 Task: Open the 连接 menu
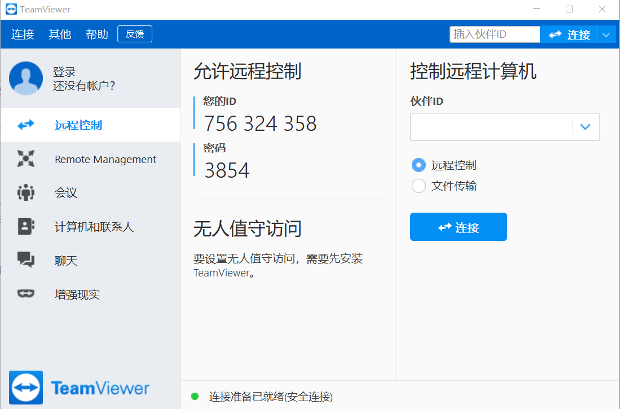pos(23,34)
